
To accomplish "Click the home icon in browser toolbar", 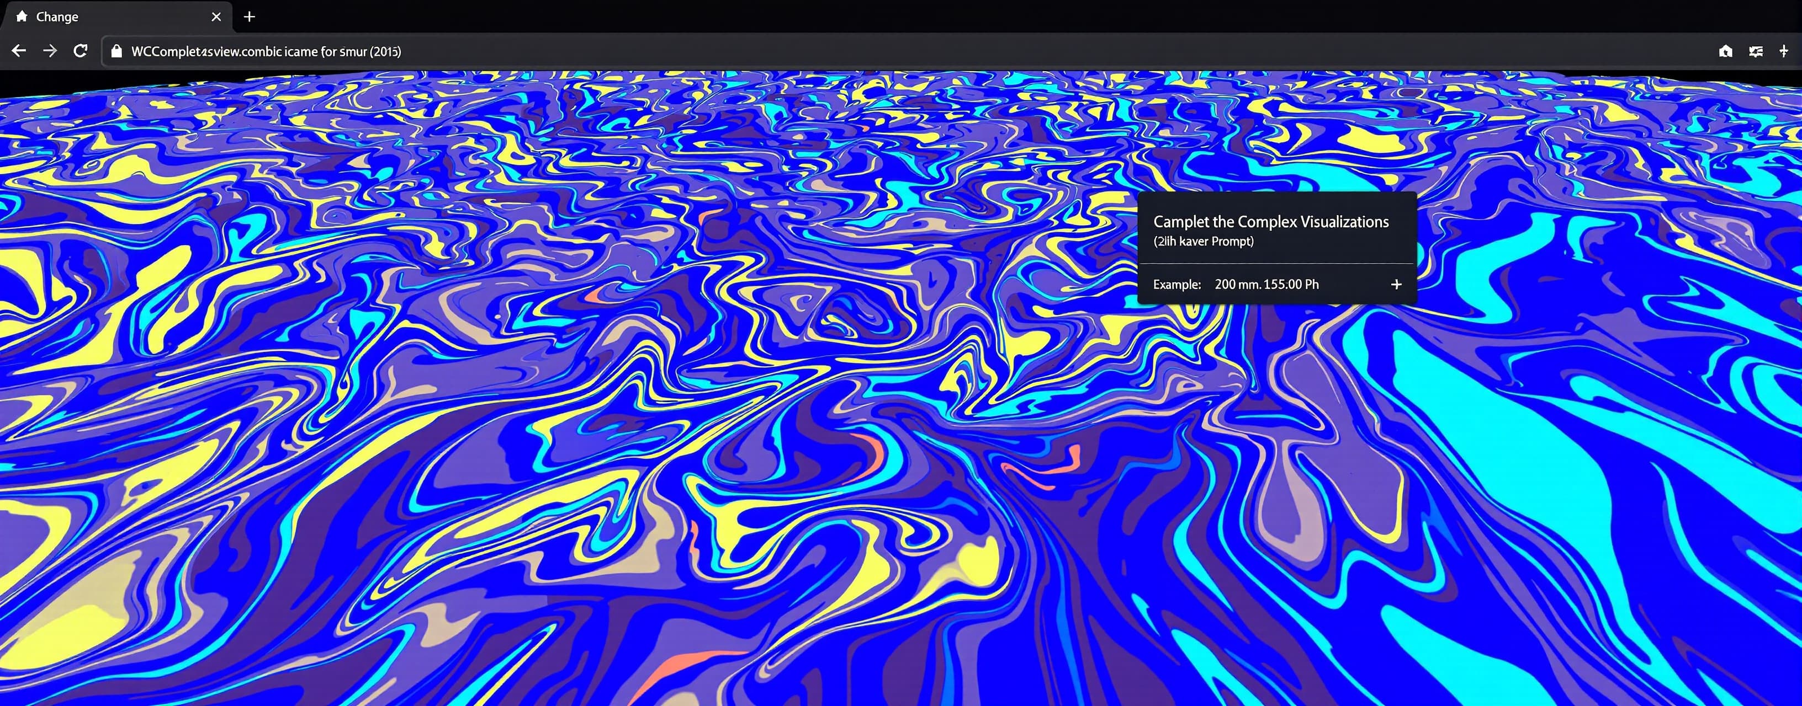I will tap(1726, 51).
